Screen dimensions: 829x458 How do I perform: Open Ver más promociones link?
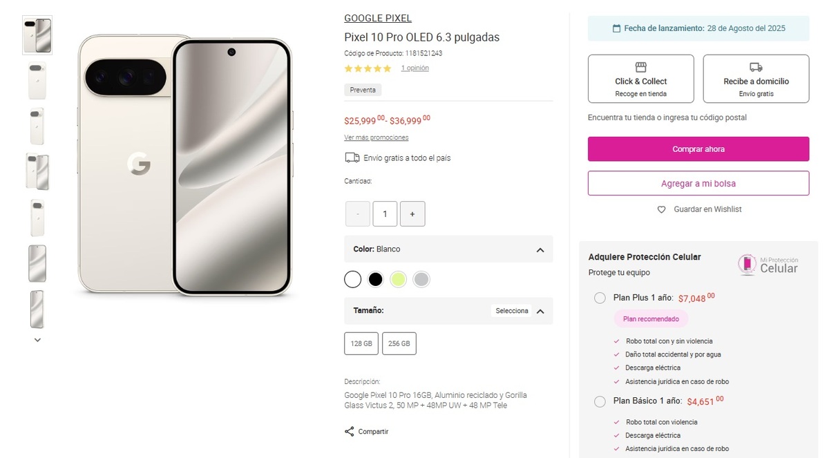click(376, 137)
